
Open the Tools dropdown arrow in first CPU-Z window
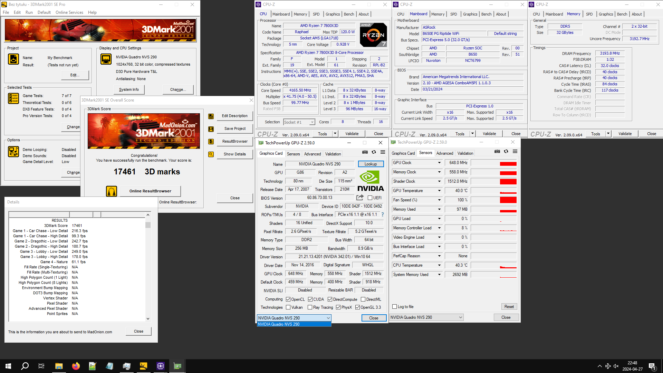coord(335,134)
